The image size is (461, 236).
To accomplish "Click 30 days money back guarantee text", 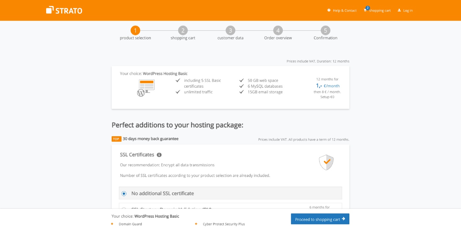I will (150, 139).
